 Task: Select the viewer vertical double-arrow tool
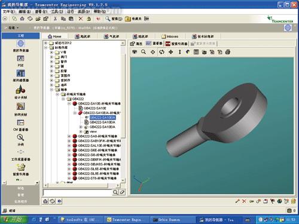click(179, 52)
